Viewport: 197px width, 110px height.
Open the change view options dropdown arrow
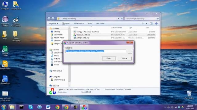point(147,24)
